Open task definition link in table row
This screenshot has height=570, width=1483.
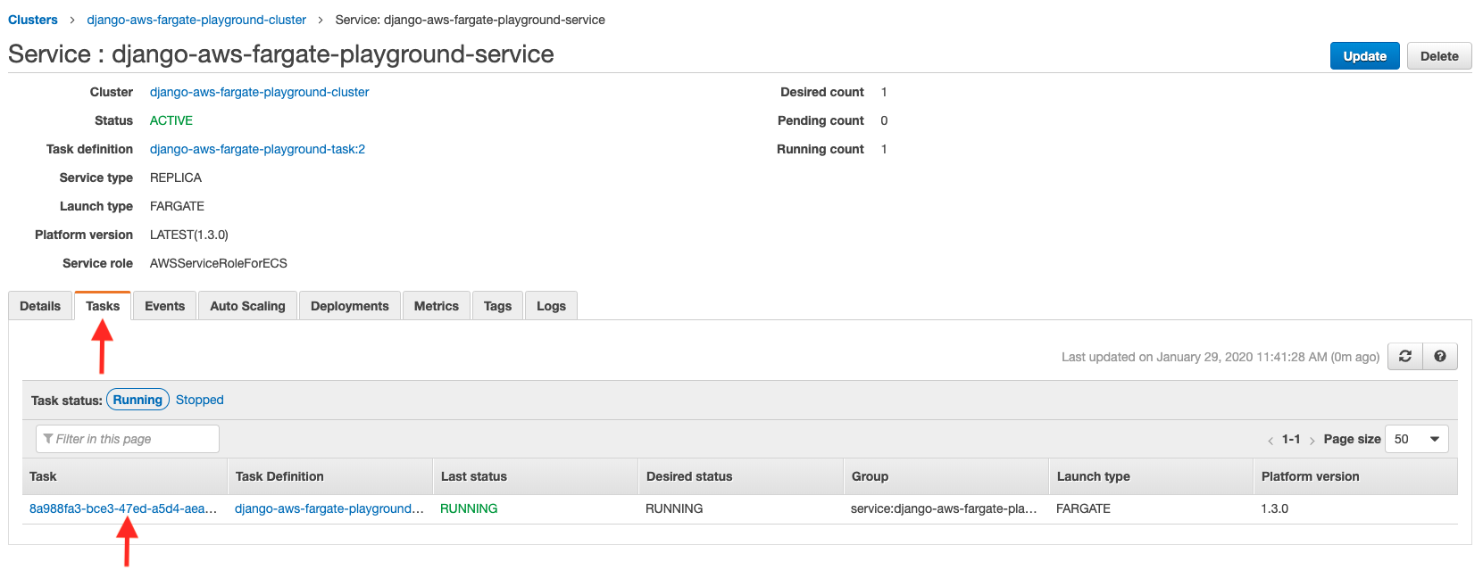coord(329,508)
